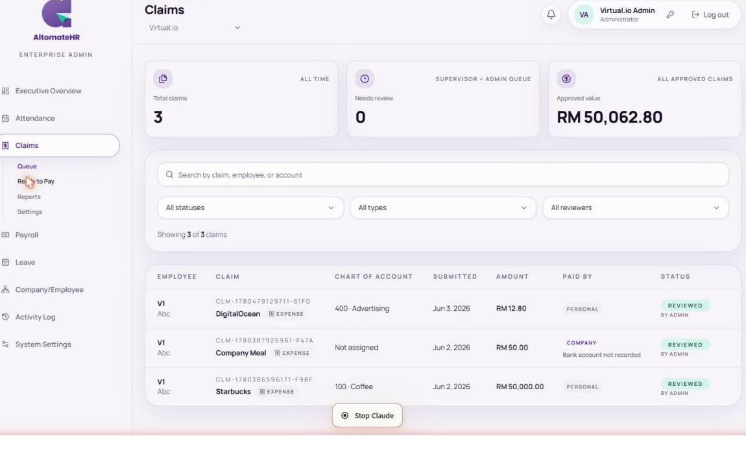Viewport: 746px width, 456px height.
Task: Click the Payroll sidebar icon
Action: click(x=5, y=235)
